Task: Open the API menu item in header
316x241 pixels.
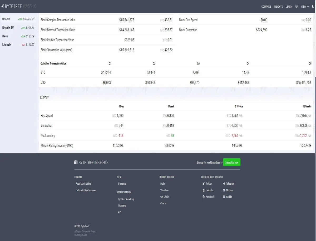Action: pos(297,7)
